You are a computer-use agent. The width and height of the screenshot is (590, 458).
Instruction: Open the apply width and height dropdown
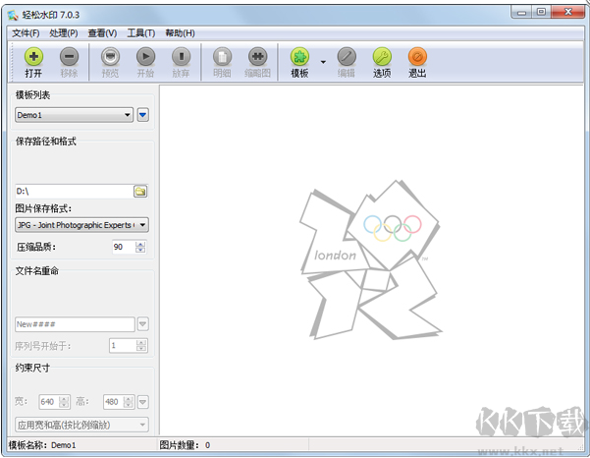click(81, 425)
